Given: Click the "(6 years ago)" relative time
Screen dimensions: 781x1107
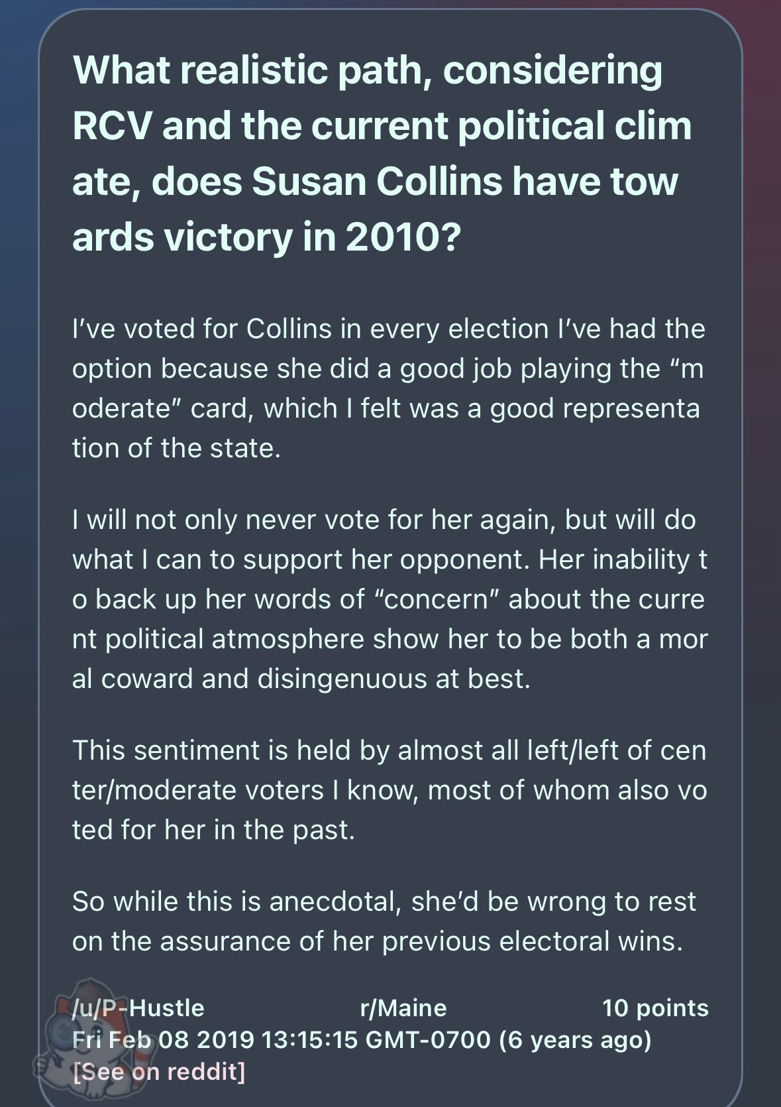Looking at the screenshot, I should point(575,1039).
